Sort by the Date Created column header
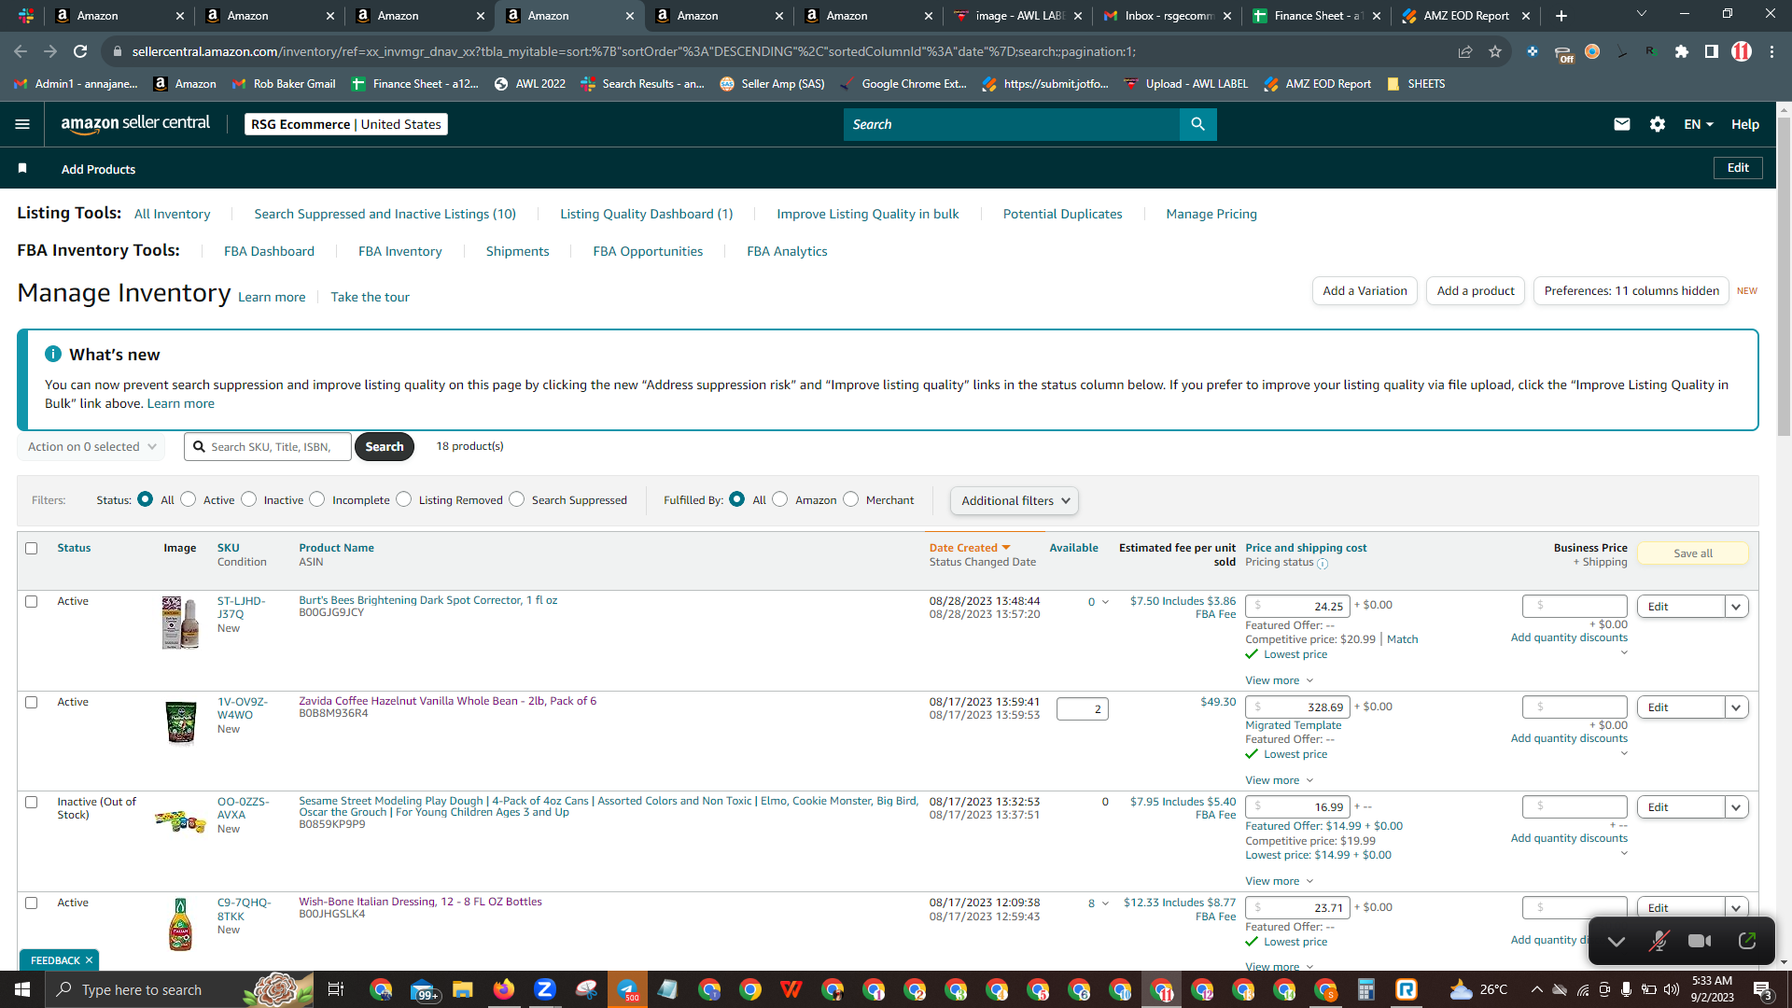The width and height of the screenshot is (1792, 1008). [970, 548]
